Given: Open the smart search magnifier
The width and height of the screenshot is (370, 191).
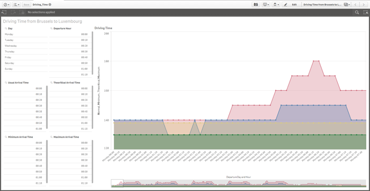Looking at the screenshot, I should coord(357,12).
